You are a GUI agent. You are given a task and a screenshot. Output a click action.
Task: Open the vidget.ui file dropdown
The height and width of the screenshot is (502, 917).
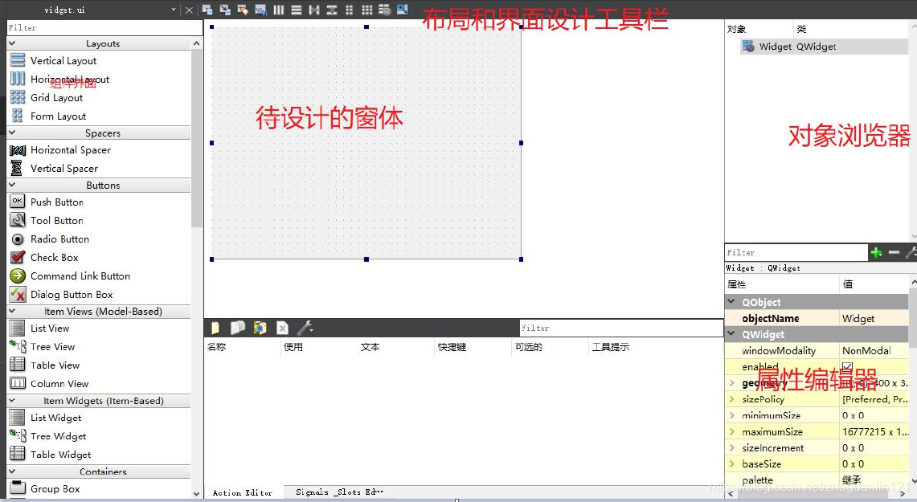tap(173, 10)
